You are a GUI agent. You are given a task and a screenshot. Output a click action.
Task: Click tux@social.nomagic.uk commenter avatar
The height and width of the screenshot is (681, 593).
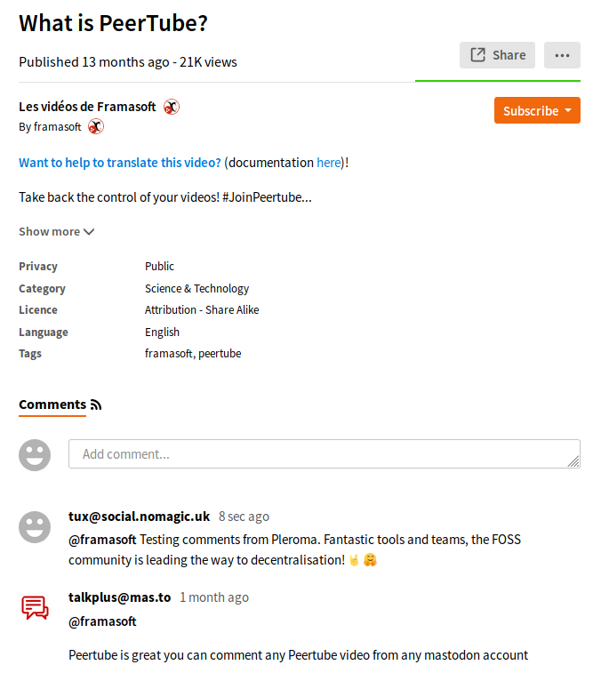[x=35, y=527]
